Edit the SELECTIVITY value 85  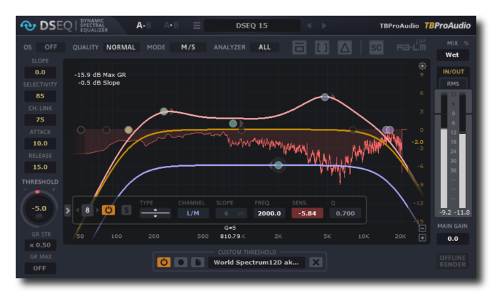click(40, 96)
